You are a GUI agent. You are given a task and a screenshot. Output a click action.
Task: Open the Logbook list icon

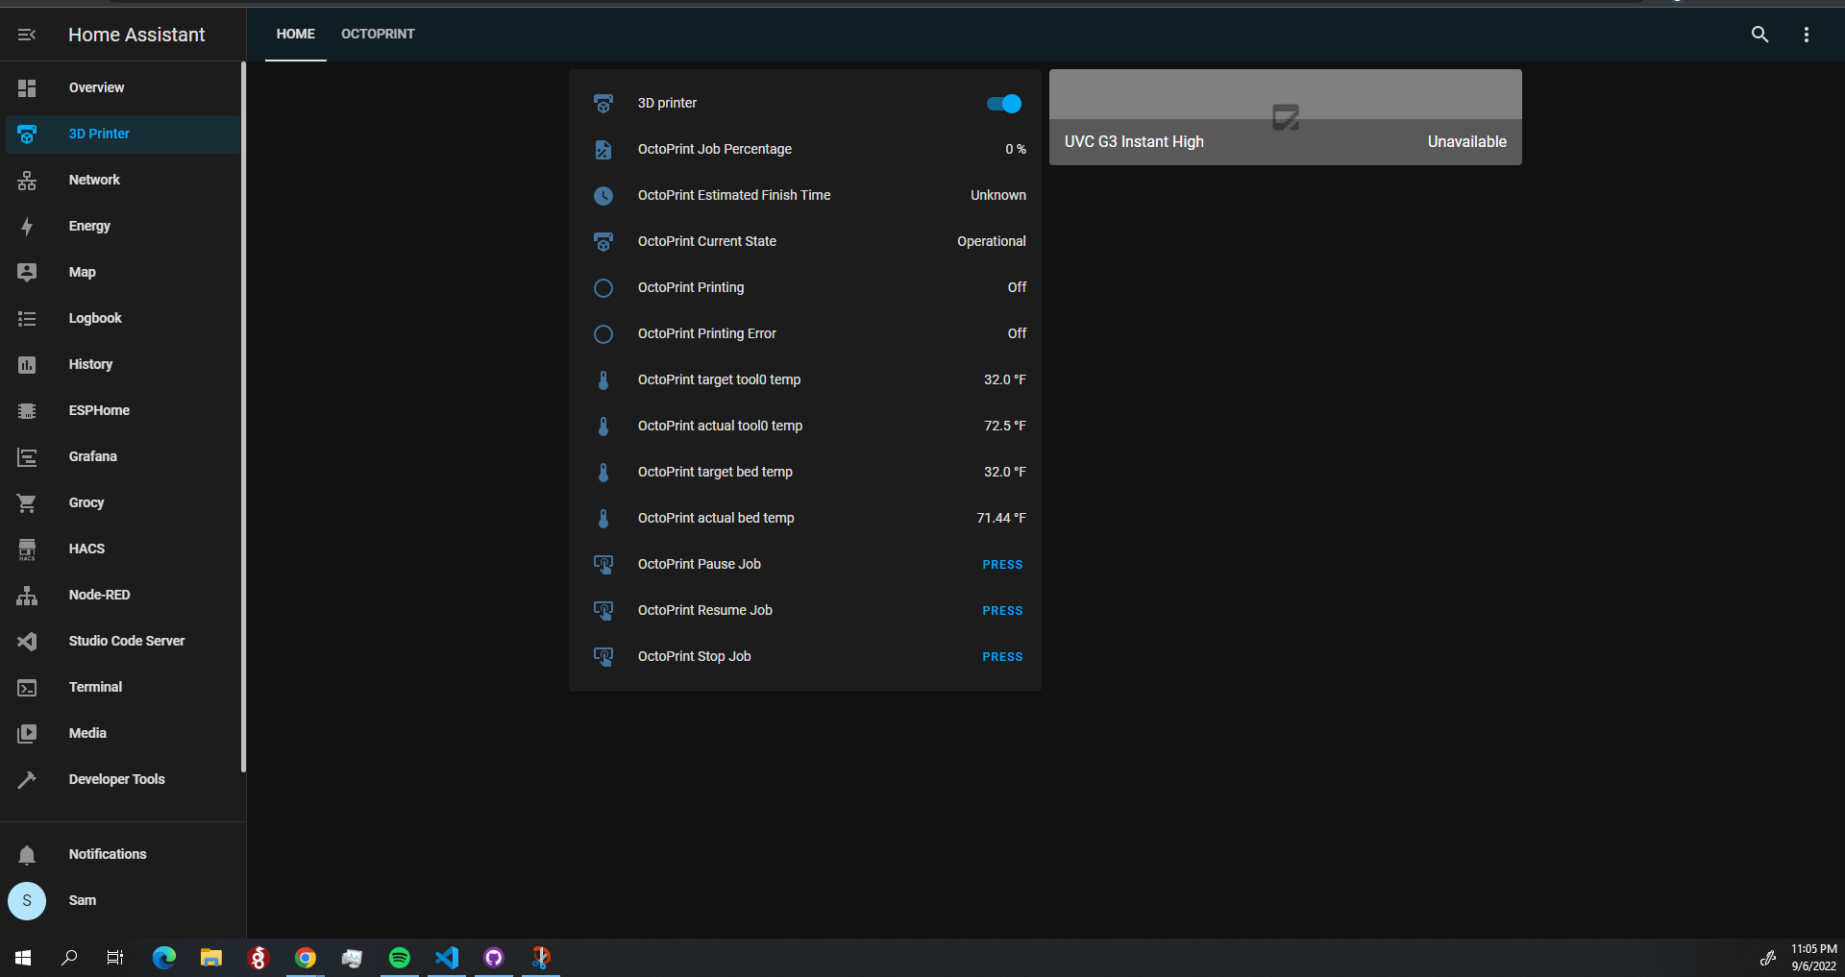[x=27, y=319]
